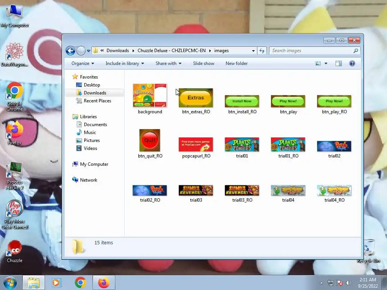Screen dimensions: 387x290
Task: Select My Computer in the navigation pane
Action: (x=94, y=164)
